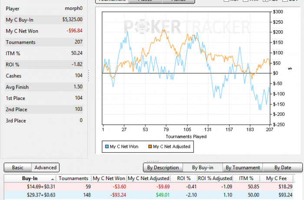This screenshot has height=200, width=304.
Task: Click the -$3.60 net won cell
Action: click(x=119, y=187)
